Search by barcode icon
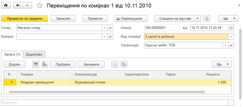This screenshot has width=243, height=107. [36, 64]
